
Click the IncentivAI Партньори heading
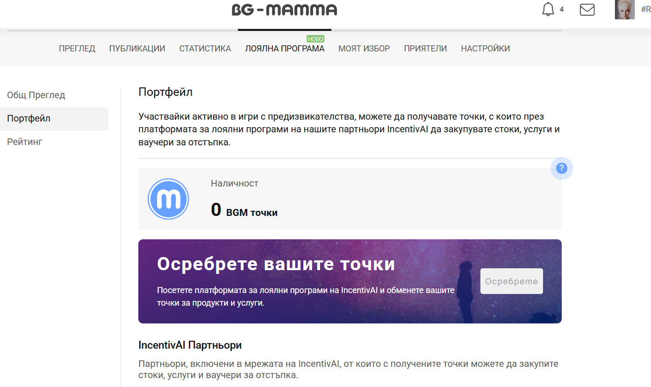coord(190,345)
